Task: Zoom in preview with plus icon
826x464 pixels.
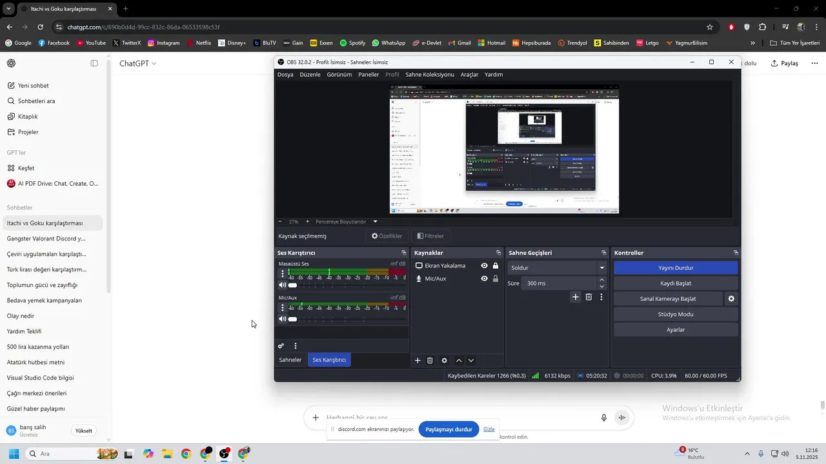Action: [x=307, y=221]
